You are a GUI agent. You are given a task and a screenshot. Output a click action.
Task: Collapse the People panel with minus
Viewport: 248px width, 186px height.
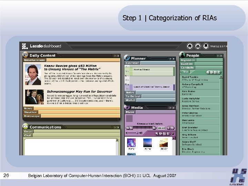[x=218, y=56]
